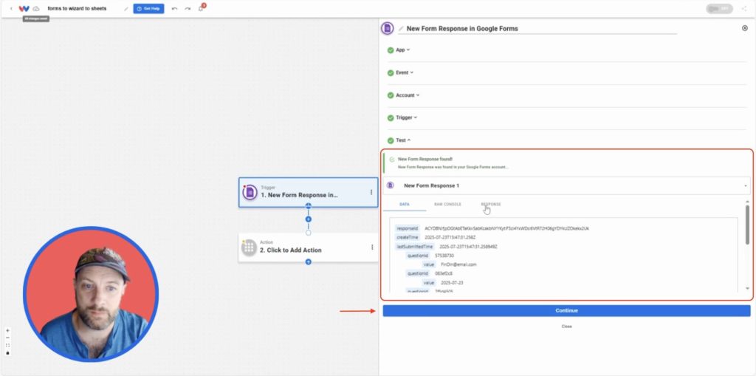The image size is (756, 376).
Task: Open three-dot menu on Action step
Action: [372, 247]
